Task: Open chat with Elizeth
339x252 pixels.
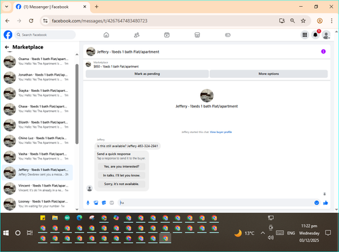Action: click(37, 124)
